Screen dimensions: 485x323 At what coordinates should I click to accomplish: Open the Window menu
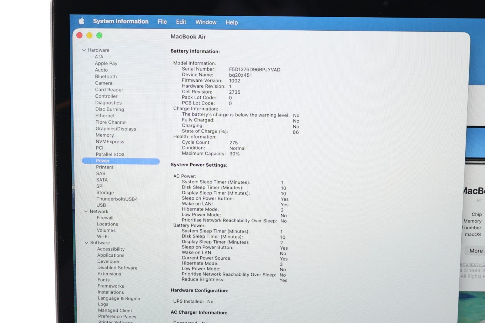coord(206,22)
